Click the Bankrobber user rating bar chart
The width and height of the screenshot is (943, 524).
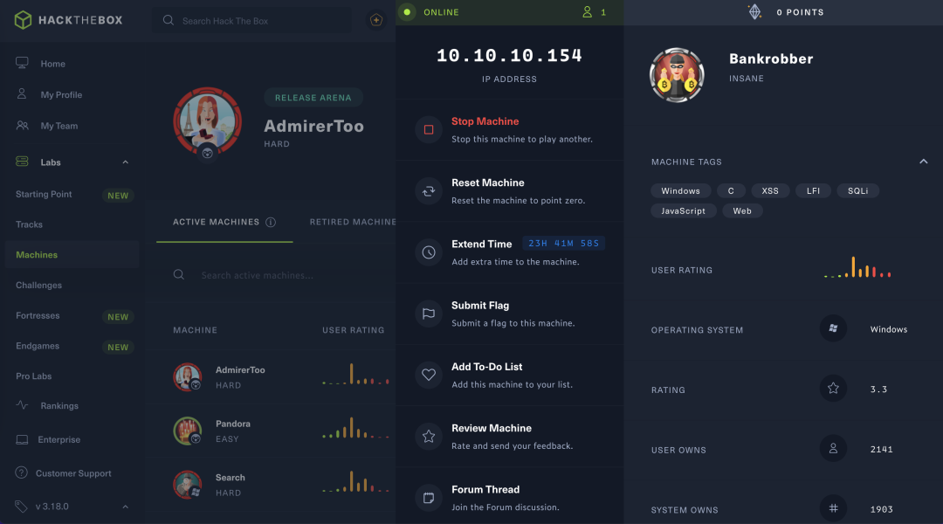[857, 267]
